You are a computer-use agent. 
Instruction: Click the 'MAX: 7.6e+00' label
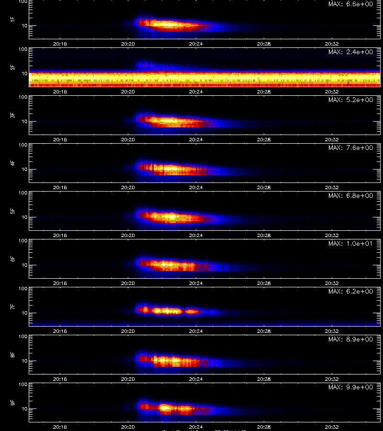(x=350, y=147)
